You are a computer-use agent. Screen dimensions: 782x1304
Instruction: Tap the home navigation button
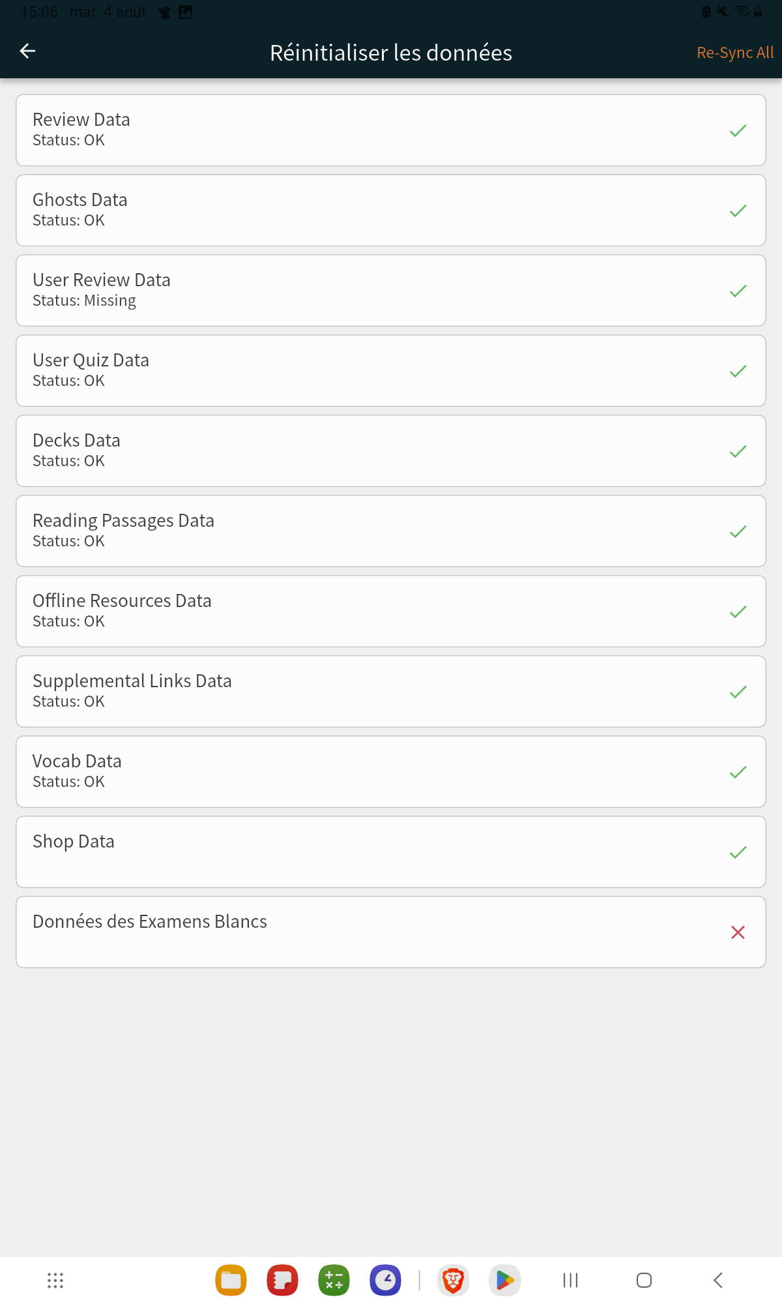pyautogui.click(x=644, y=1281)
